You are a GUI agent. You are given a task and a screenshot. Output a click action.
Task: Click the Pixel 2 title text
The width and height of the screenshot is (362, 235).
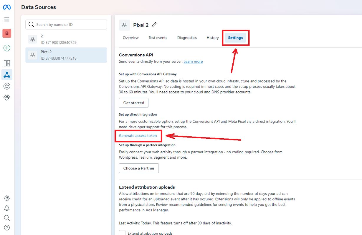pos(141,25)
